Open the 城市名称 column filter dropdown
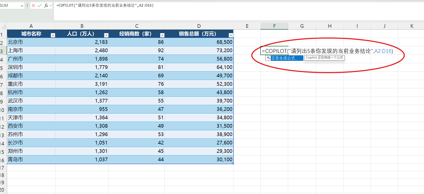This screenshot has width=424, height=194. [x=53, y=35]
